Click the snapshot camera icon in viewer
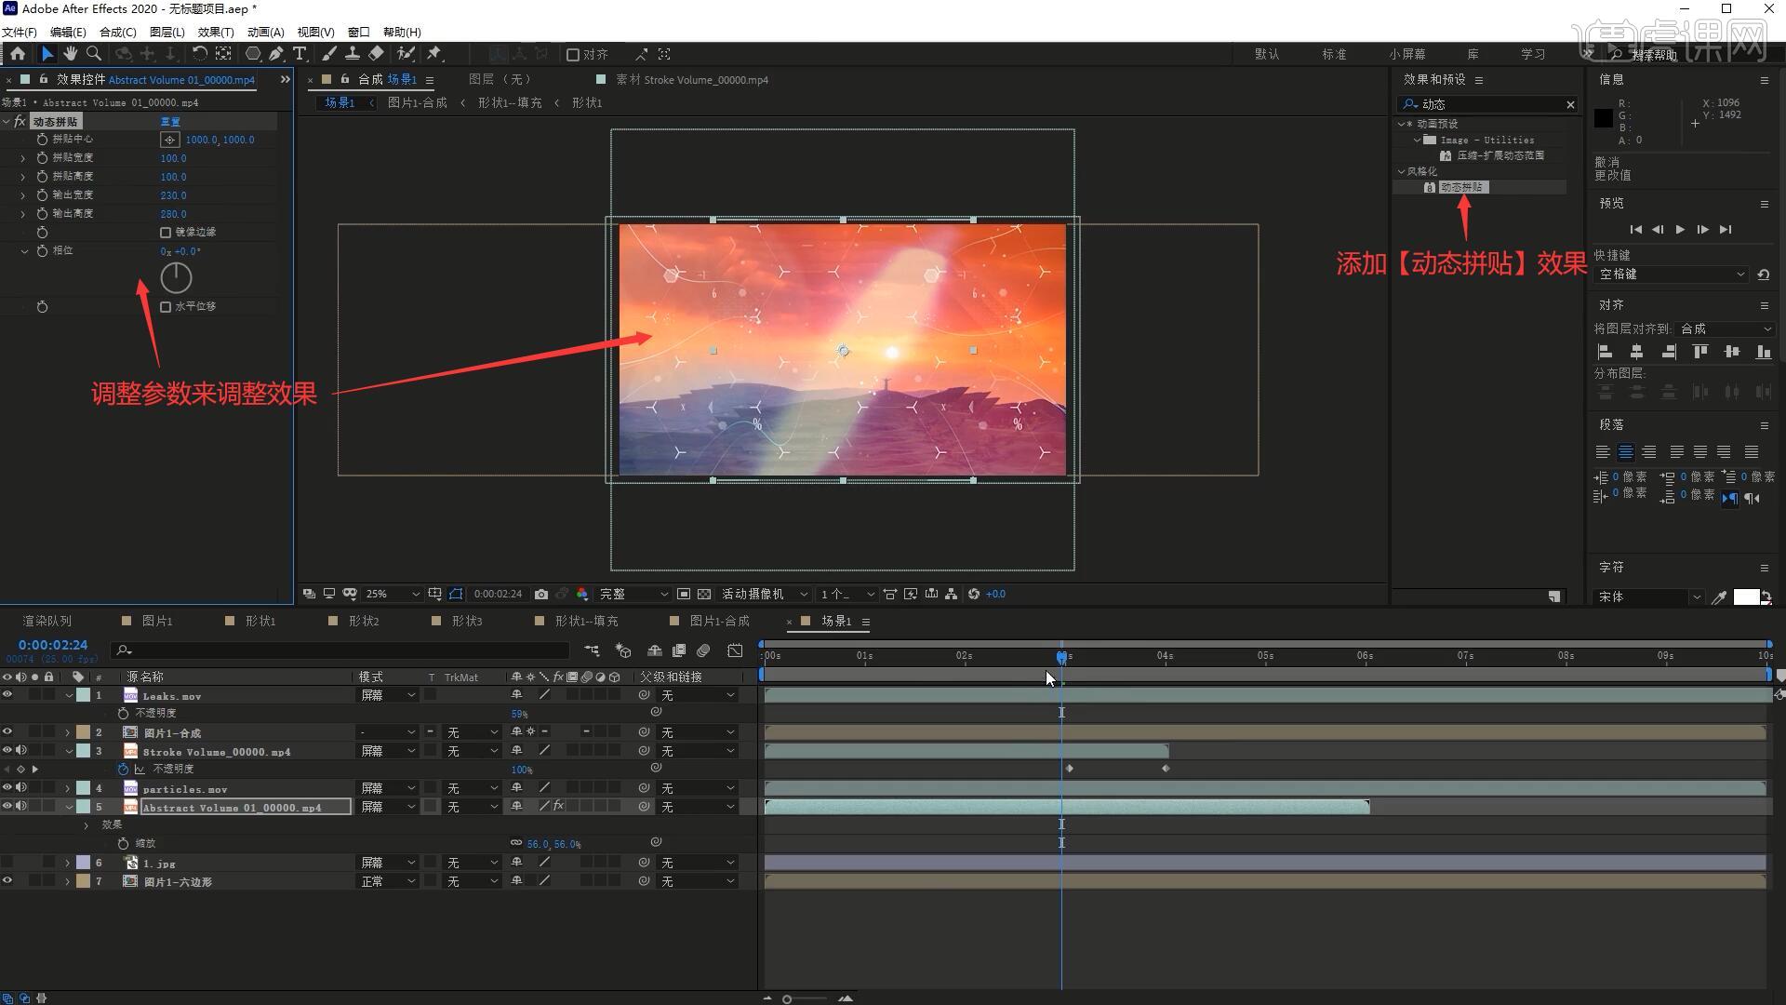 pos(541,594)
